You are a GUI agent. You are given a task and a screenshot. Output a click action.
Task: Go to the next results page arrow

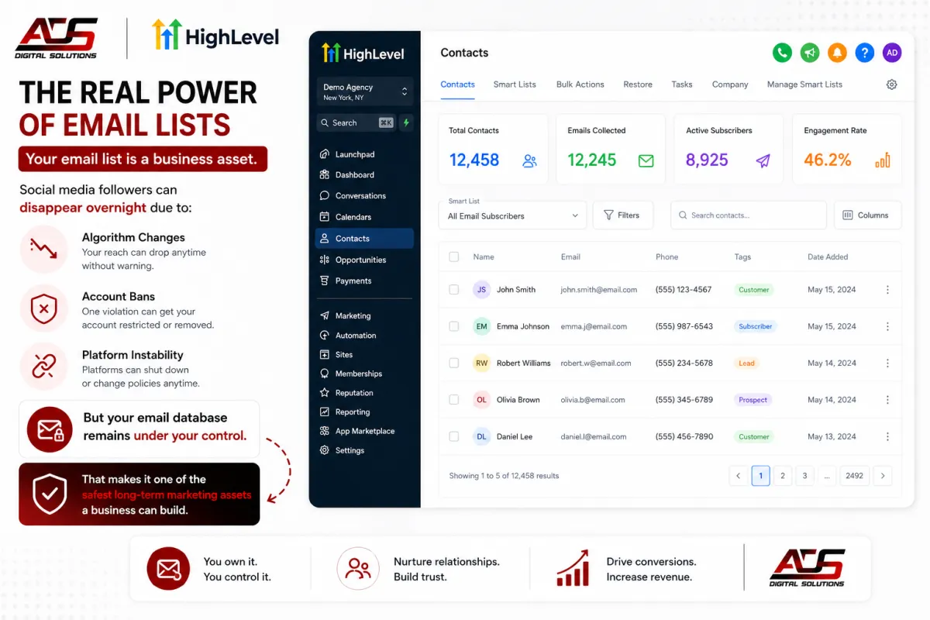click(883, 476)
